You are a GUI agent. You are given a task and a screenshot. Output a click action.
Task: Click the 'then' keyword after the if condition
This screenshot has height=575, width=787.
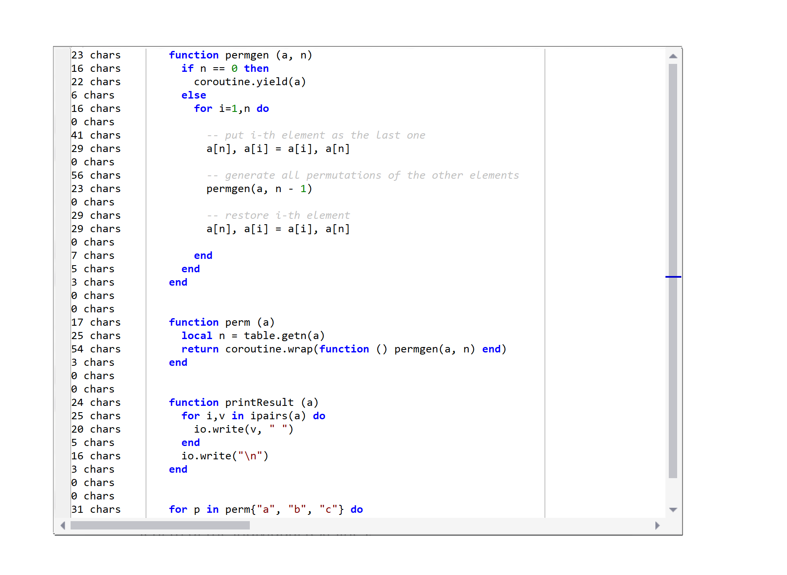pyautogui.click(x=256, y=68)
